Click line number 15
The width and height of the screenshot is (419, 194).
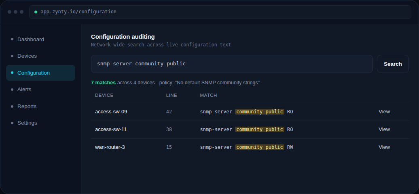[x=169, y=147]
